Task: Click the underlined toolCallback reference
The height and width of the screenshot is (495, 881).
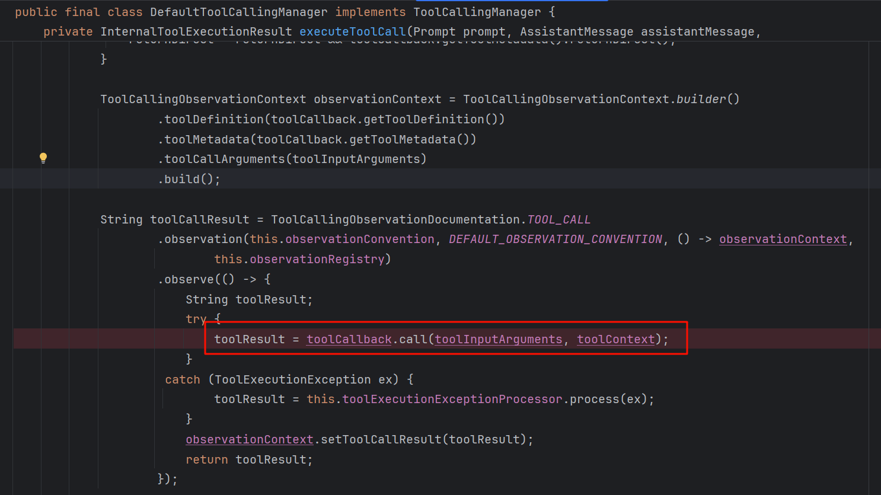Action: tap(349, 339)
